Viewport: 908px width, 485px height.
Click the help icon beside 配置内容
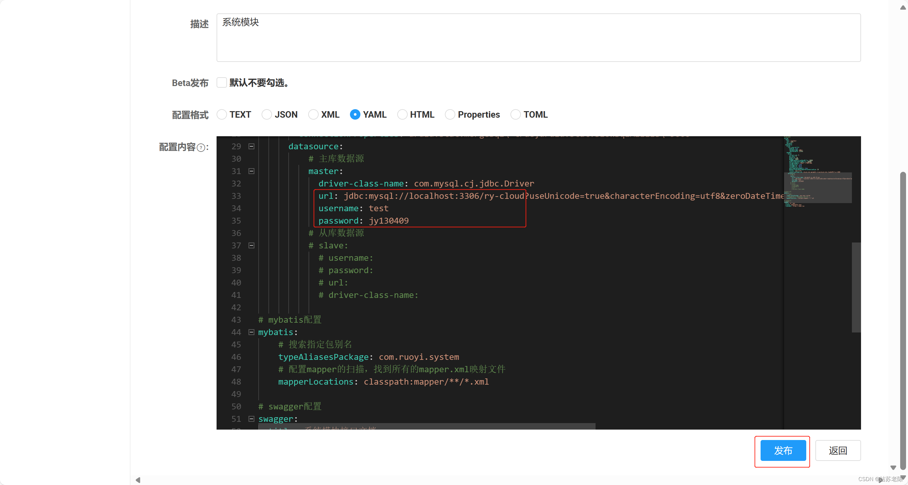point(201,148)
